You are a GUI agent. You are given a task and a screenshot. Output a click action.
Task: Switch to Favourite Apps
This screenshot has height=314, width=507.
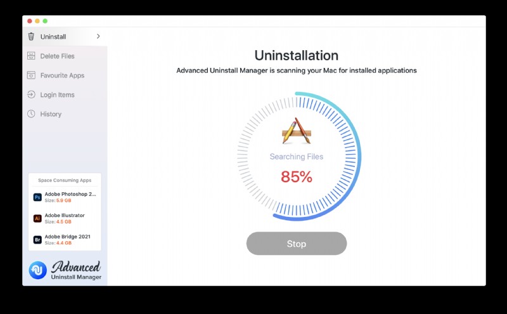coord(62,75)
